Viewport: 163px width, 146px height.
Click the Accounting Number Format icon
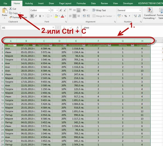point(119,16)
